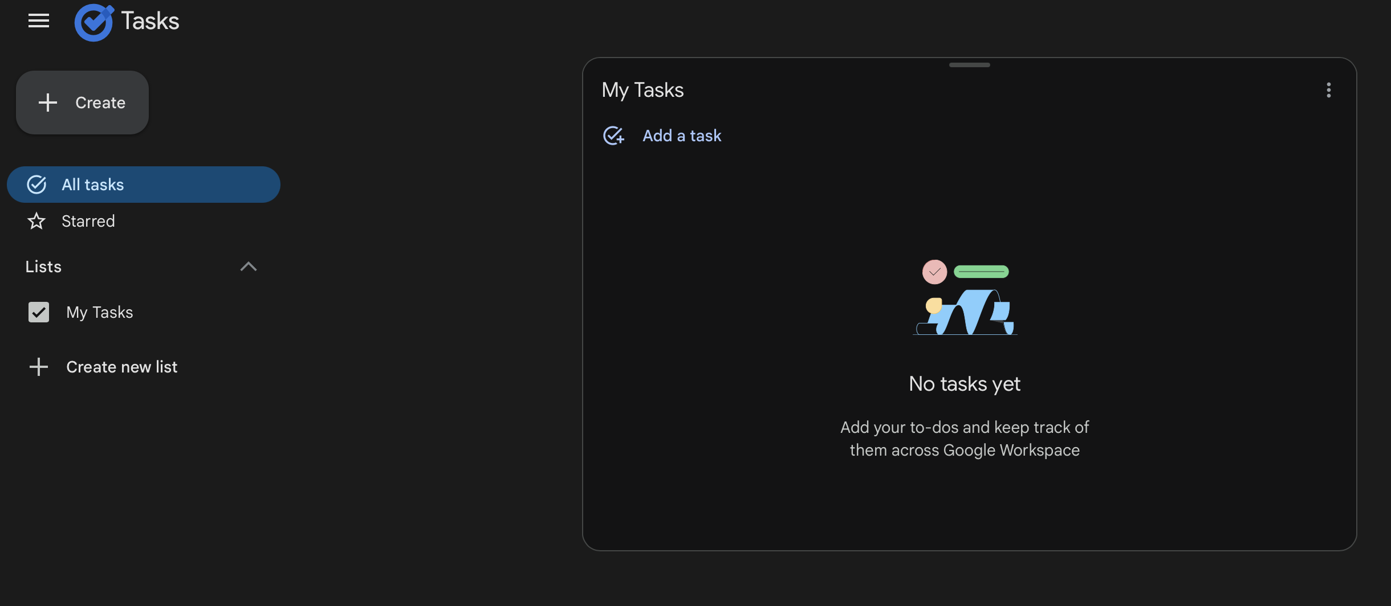
Task: Click the star icon next to Starred
Action: click(36, 221)
